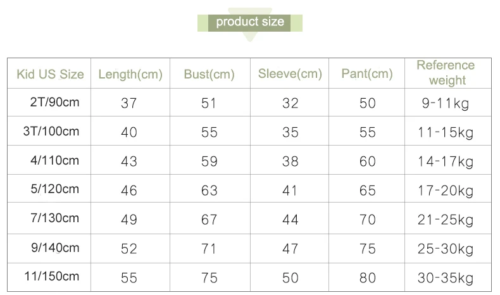Click the 4/110cm size row label

(54, 160)
